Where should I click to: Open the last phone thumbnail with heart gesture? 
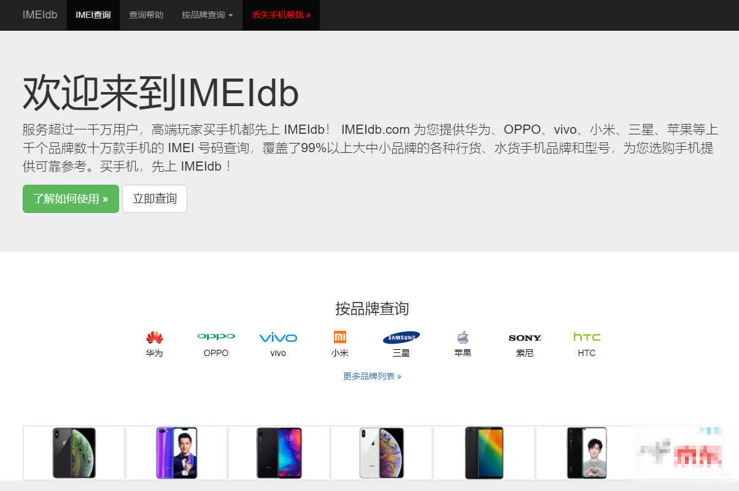[587, 453]
